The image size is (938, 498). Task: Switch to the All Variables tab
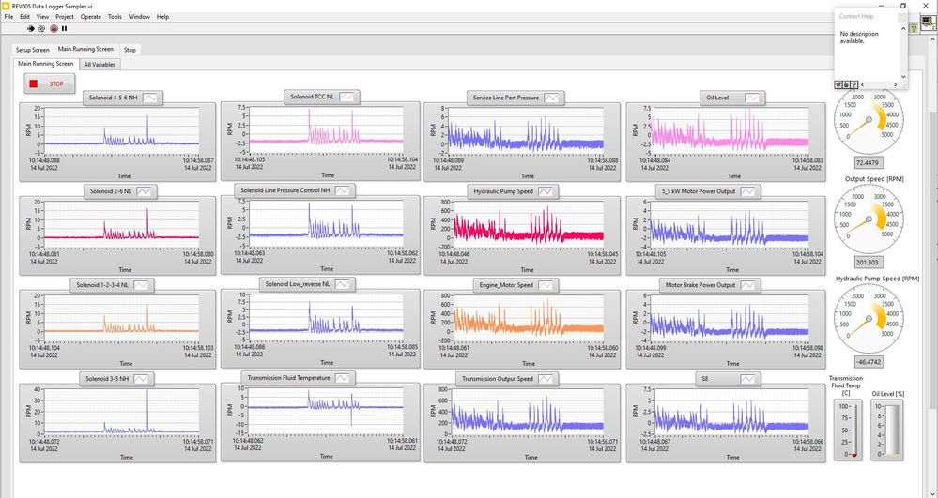click(100, 64)
